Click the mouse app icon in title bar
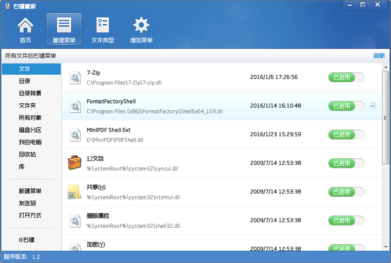The height and width of the screenshot is (263, 391). (8, 7)
